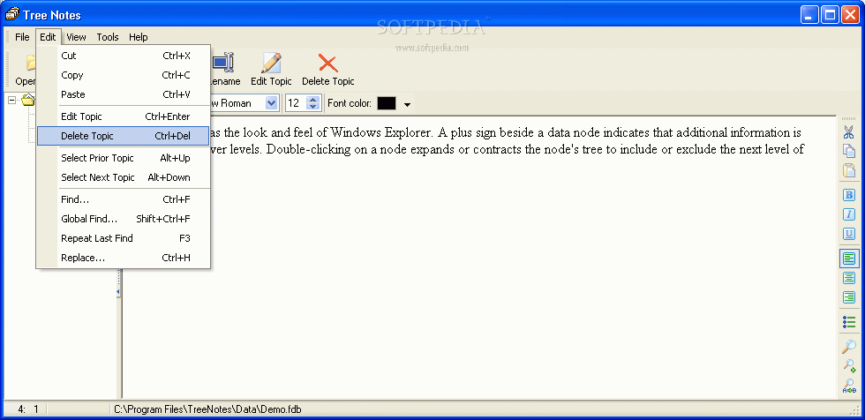Choose Find... from the Edit menu
865x420 pixels.
point(123,199)
